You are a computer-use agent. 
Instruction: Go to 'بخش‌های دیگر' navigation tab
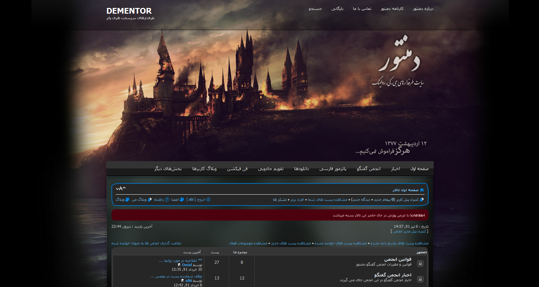(168, 169)
